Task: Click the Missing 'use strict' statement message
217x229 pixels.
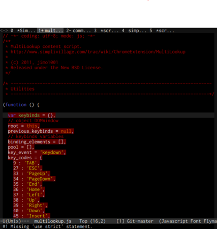Action: [x=47, y=226]
